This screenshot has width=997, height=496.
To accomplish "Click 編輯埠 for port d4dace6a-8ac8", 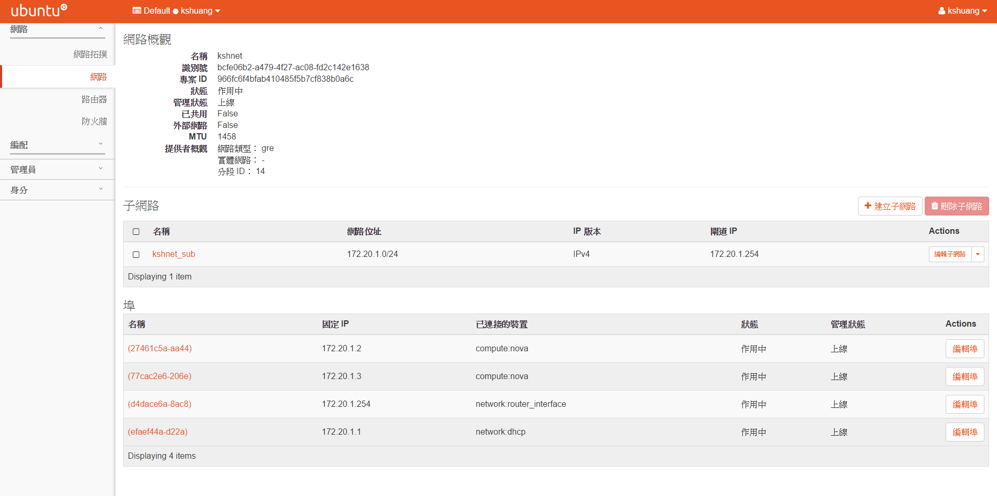I will [x=964, y=404].
